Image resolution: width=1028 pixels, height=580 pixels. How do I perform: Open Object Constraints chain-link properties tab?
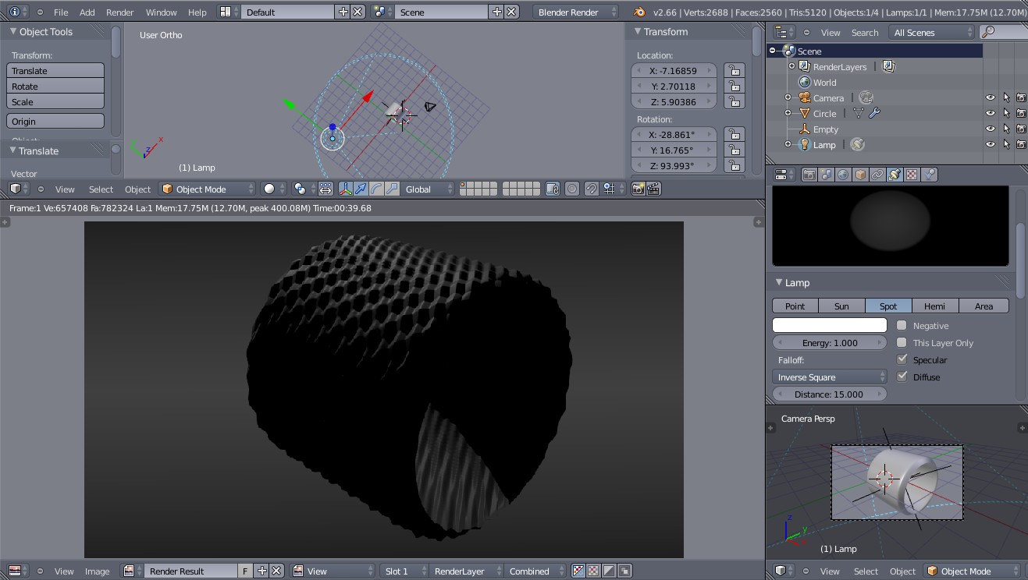click(x=877, y=175)
